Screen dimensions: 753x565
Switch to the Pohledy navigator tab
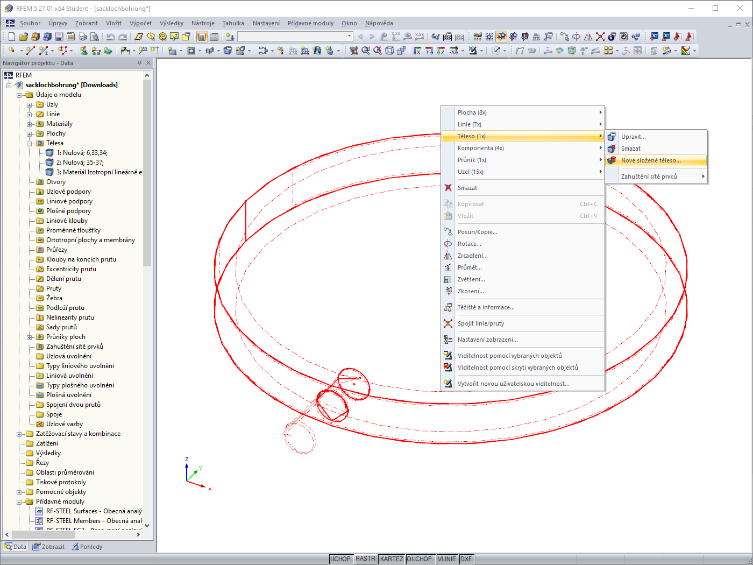pos(87,547)
